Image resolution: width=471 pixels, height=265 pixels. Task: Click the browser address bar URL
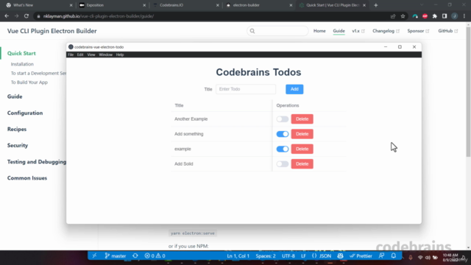[x=99, y=16]
